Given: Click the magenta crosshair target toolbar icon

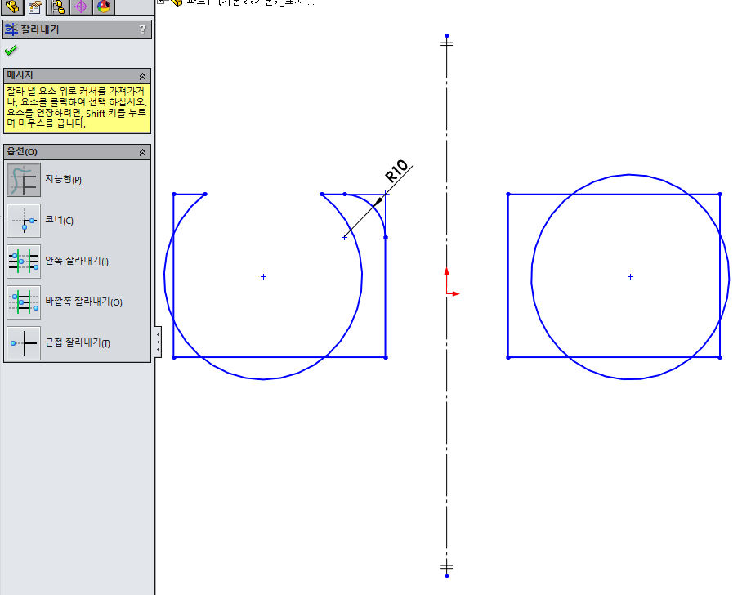Looking at the screenshot, I should coord(79,7).
